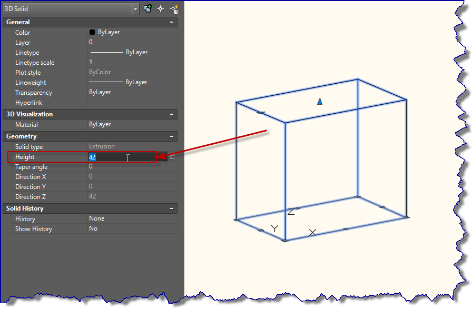Image resolution: width=473 pixels, height=309 pixels.
Task: Collapse the Solid History section
Action: (172, 208)
